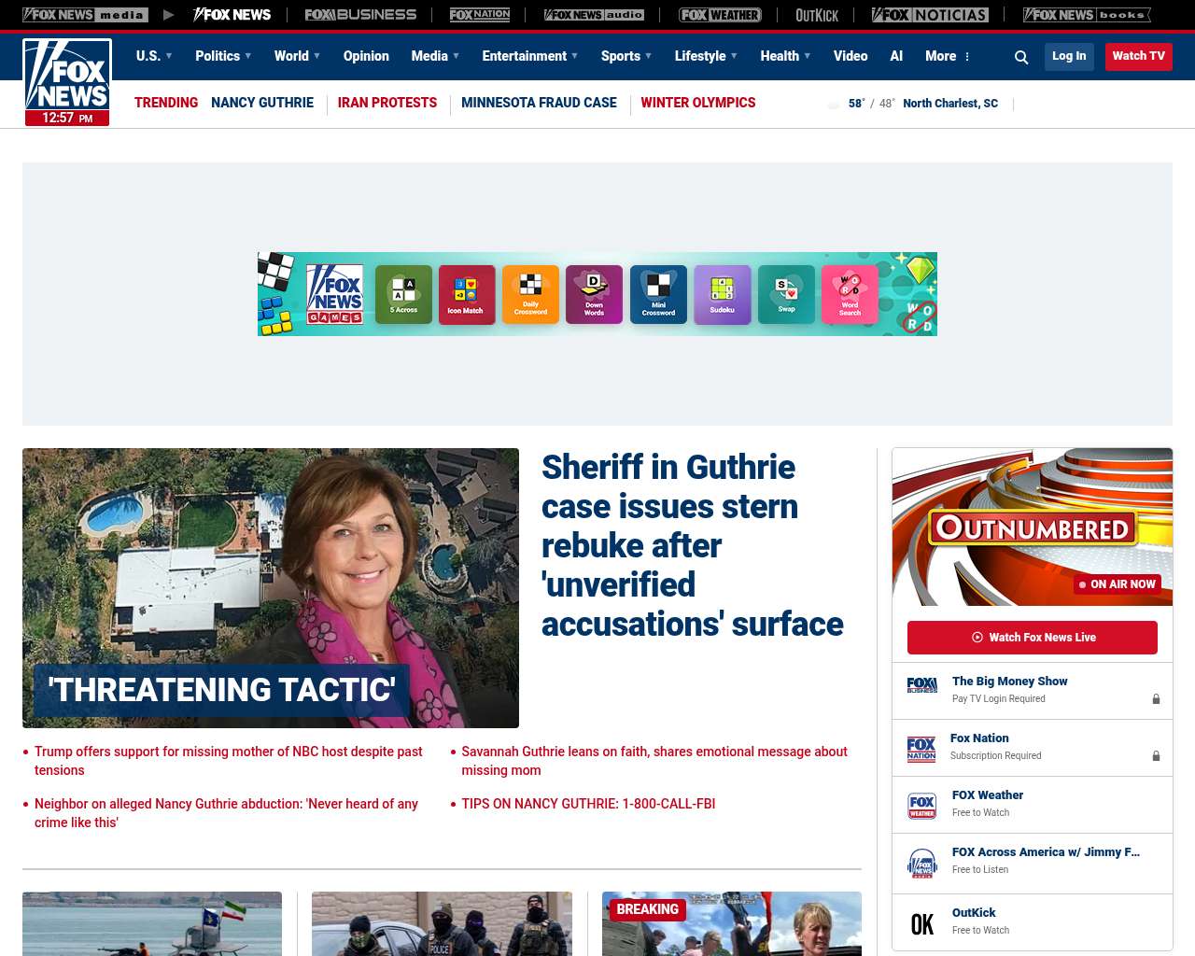1195x956 pixels.
Task: Expand the Sports navigation dropdown
Action: pos(626,56)
